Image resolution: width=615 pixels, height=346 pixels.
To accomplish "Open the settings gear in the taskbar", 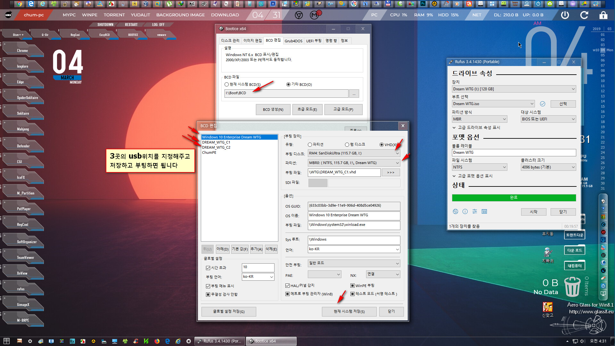I will point(30,341).
